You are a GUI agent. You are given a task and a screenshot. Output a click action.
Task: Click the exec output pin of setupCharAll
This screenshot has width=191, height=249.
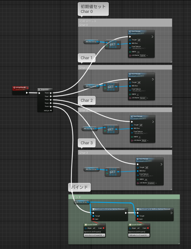(x=27, y=93)
